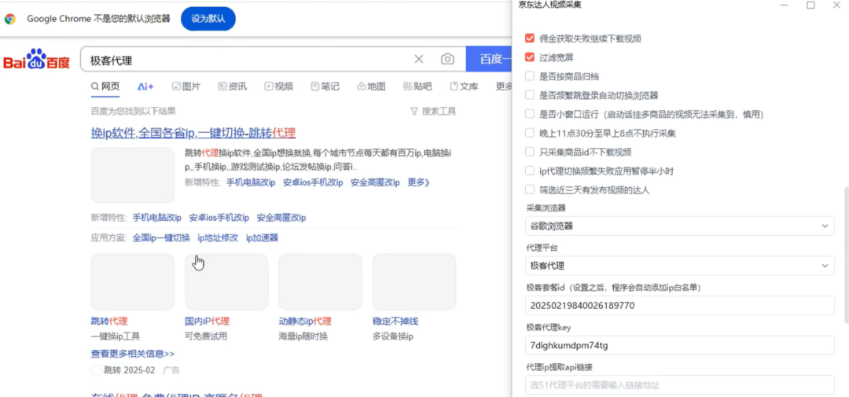Expand the 代理平台 dropdown
This screenshot has height=397, width=849.
(x=679, y=266)
